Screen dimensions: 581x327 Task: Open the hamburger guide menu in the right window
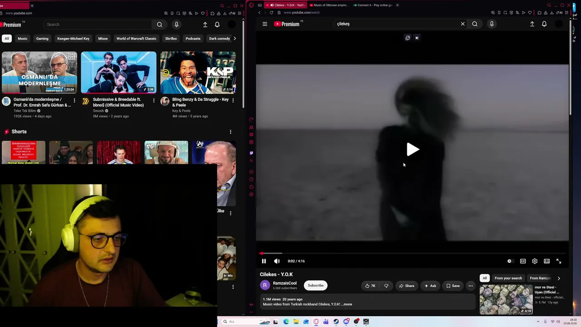(x=265, y=24)
